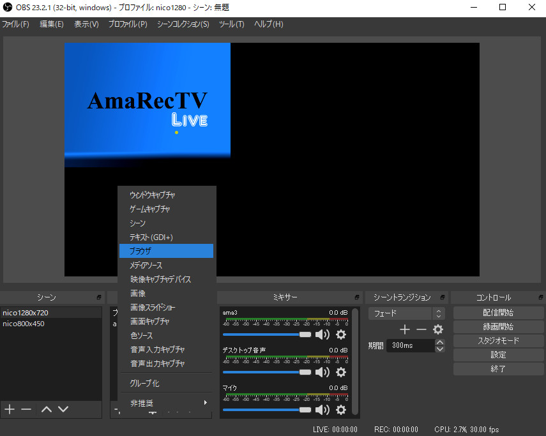Open マイク settings gear
This screenshot has height=436, width=546.
pos(341,410)
